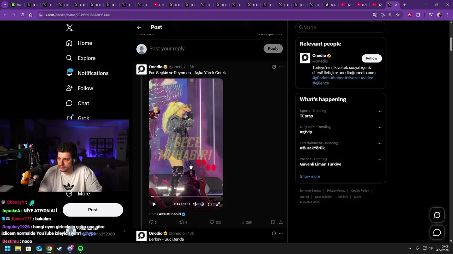Translate this page icon in address bar
Image resolution: width=453 pixels, height=254 pixels.
coord(375,15)
